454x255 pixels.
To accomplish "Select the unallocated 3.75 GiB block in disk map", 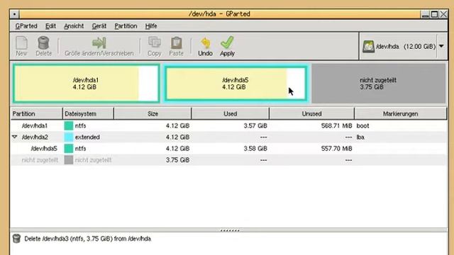I will (x=378, y=84).
